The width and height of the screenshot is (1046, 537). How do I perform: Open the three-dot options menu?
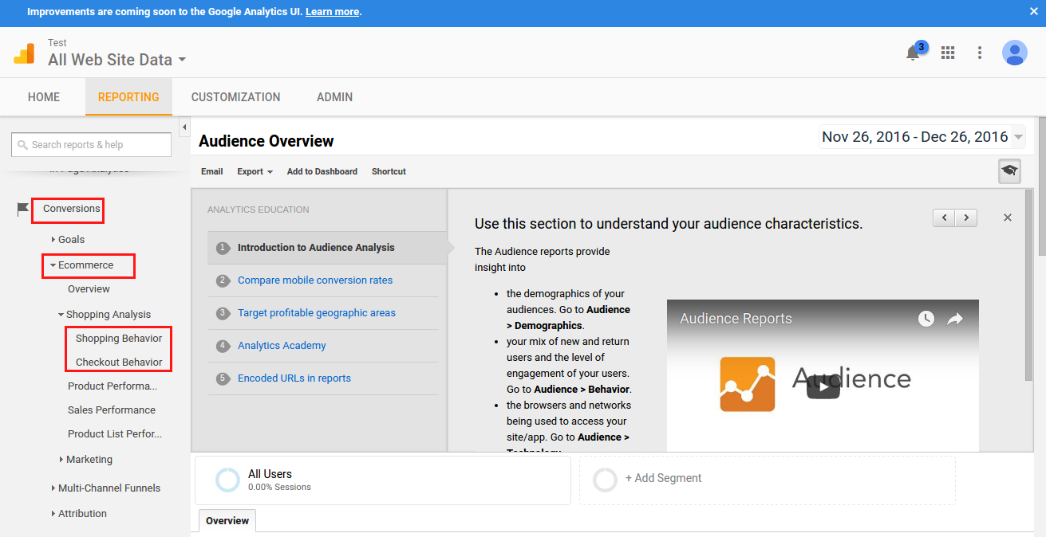point(980,53)
